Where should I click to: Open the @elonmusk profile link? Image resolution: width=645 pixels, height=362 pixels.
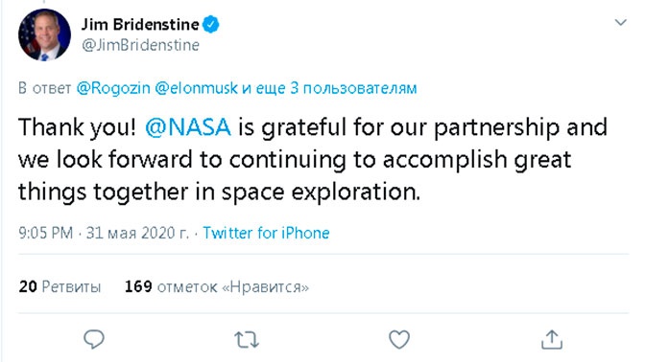[196, 88]
